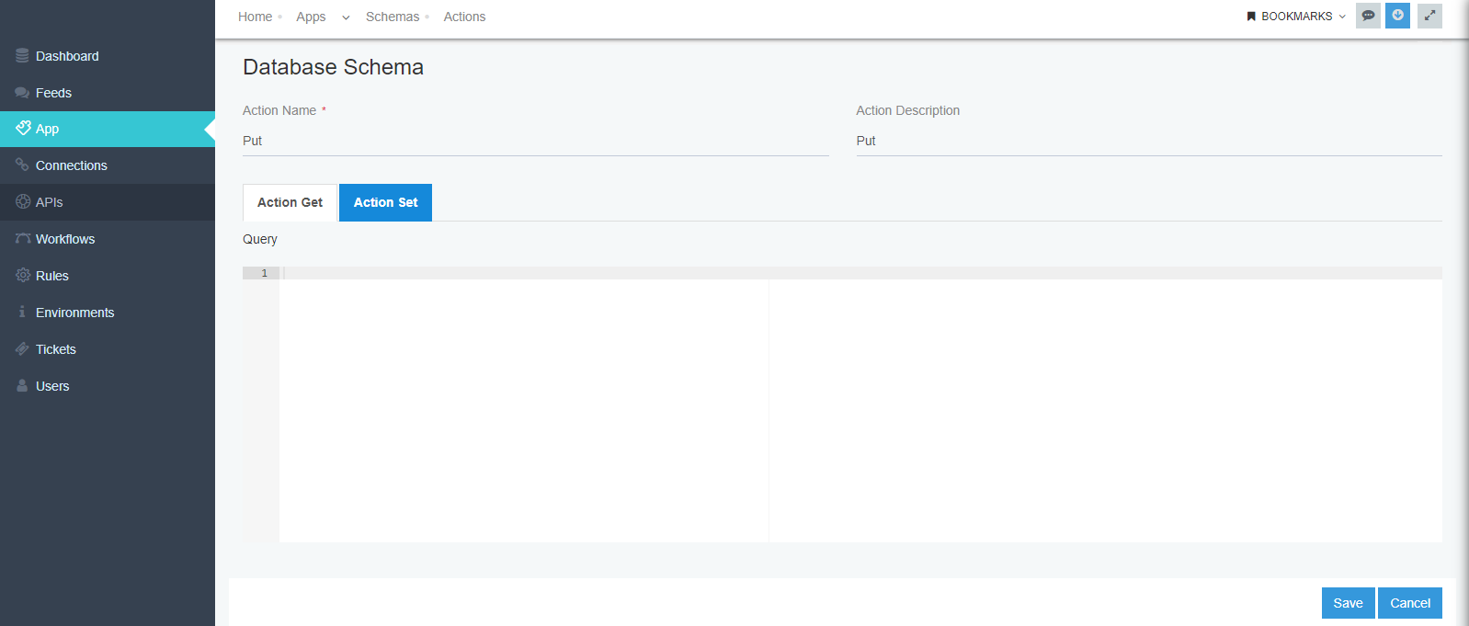1469x626 pixels.
Task: Open Tickets in the sidebar
Action: [108, 349]
